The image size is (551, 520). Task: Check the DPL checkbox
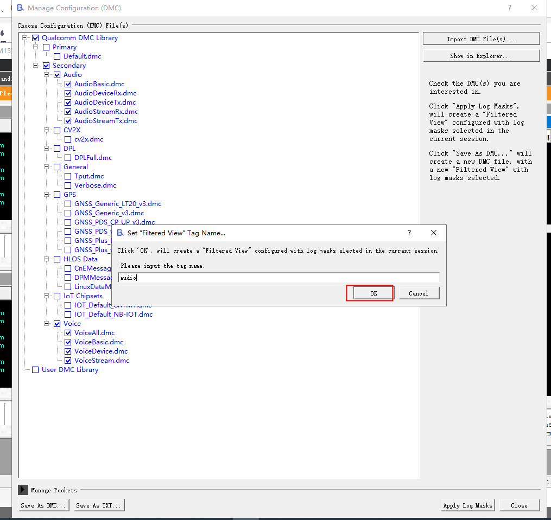[57, 149]
